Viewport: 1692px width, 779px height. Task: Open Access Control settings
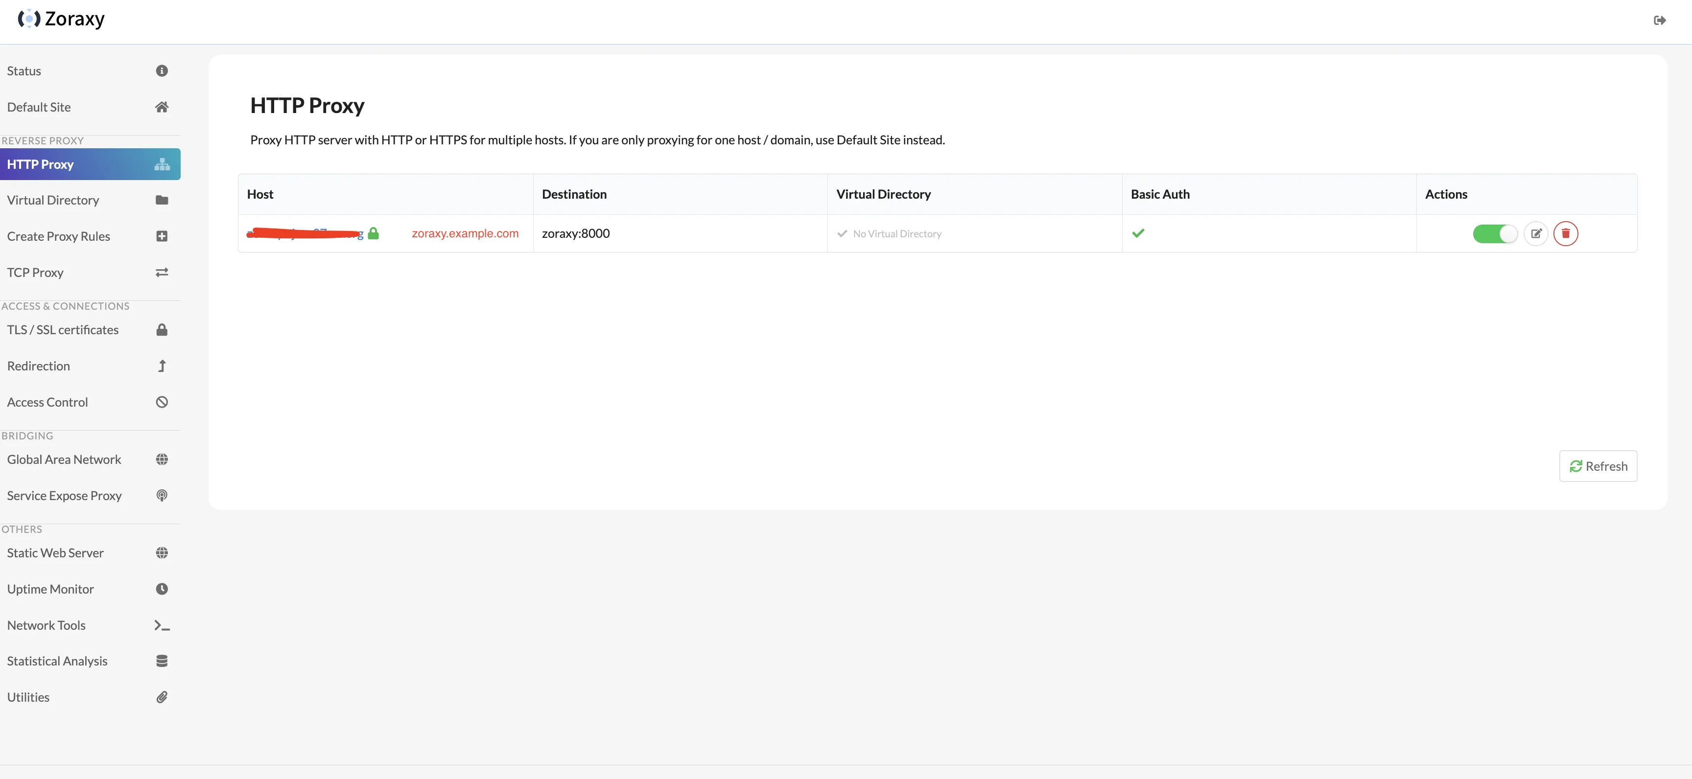coord(90,402)
